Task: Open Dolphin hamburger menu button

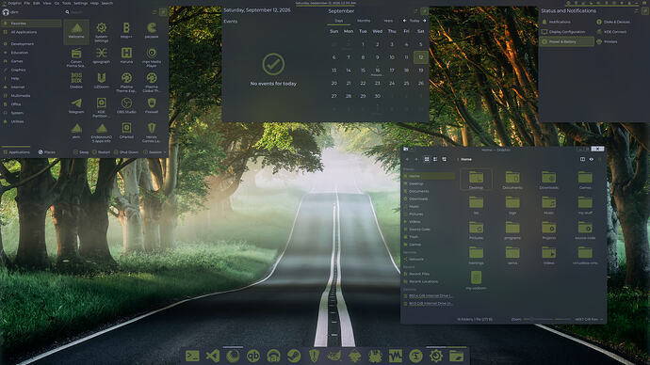Action: [600, 159]
